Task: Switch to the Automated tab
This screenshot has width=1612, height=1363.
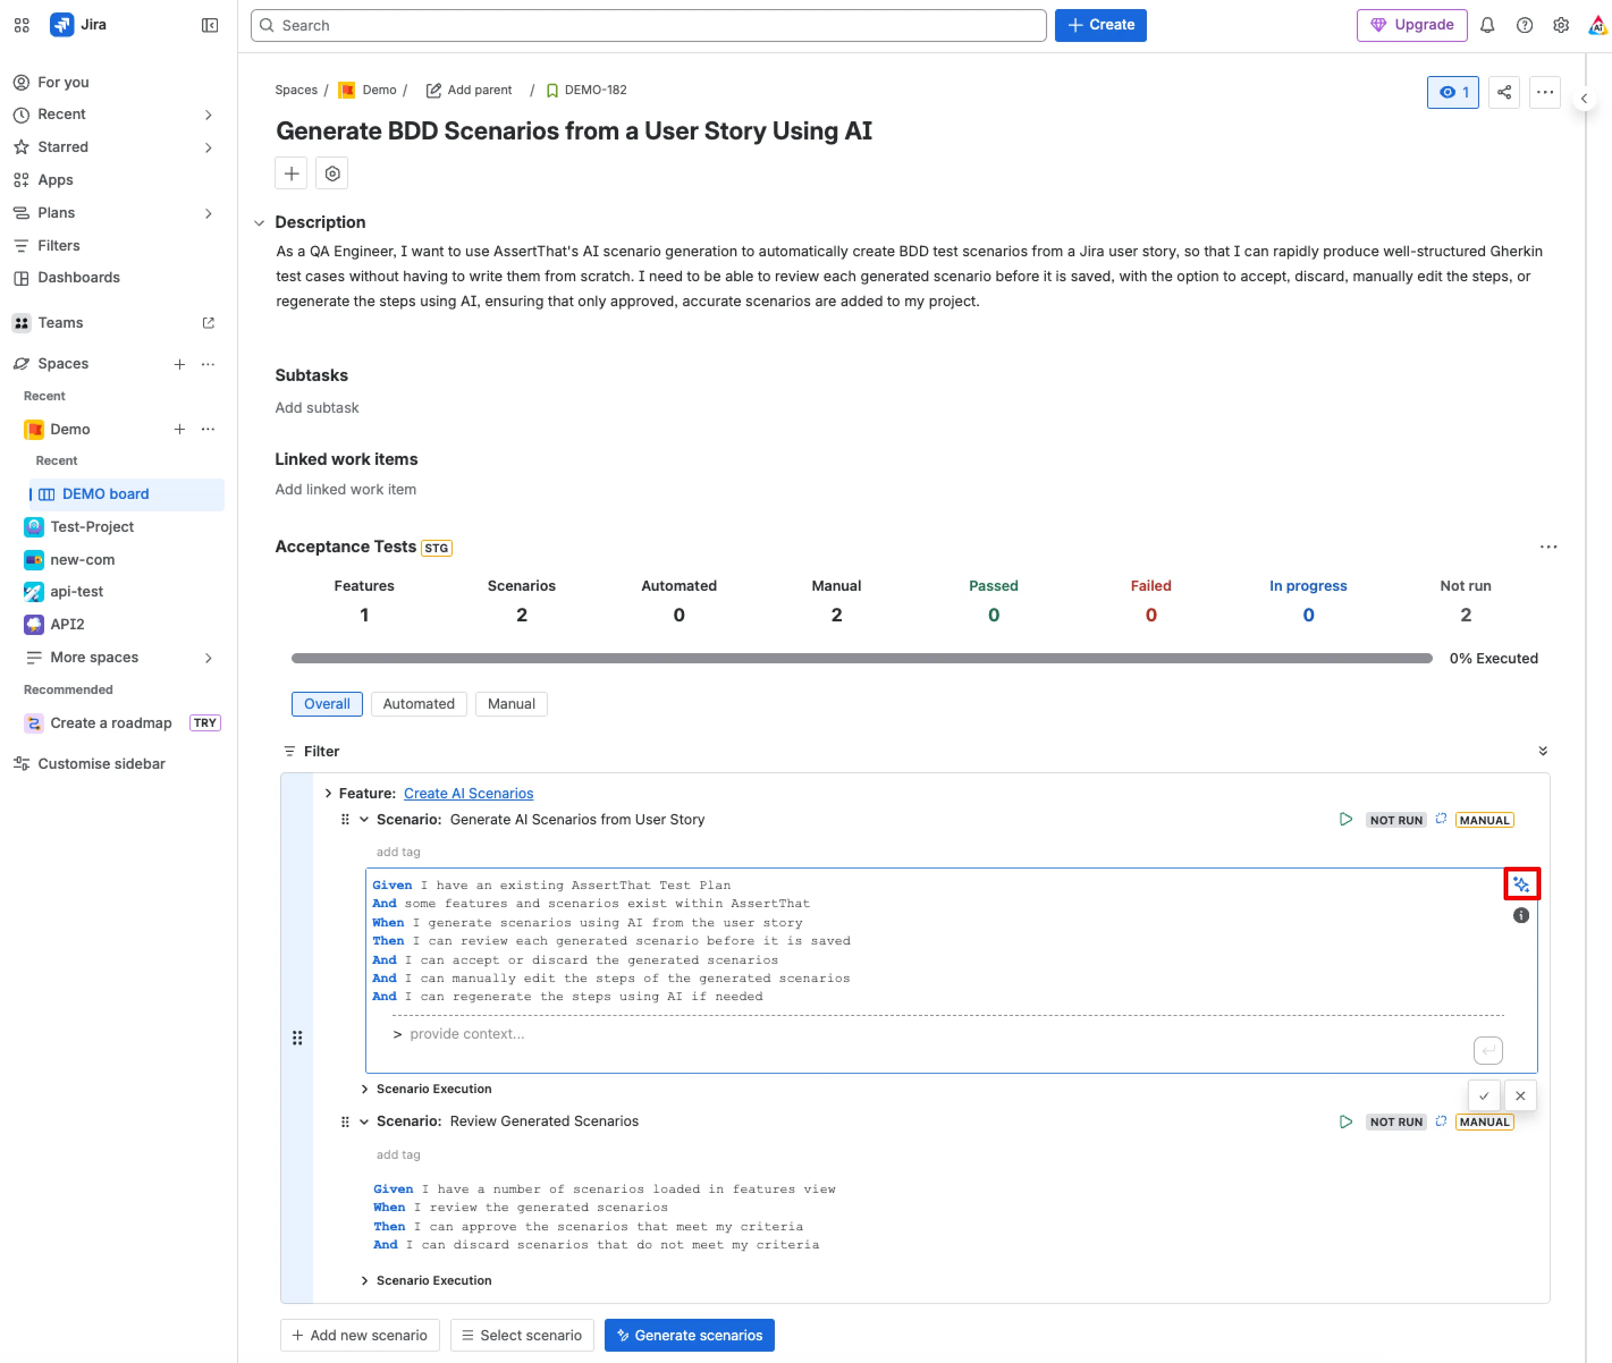Action: coord(418,704)
